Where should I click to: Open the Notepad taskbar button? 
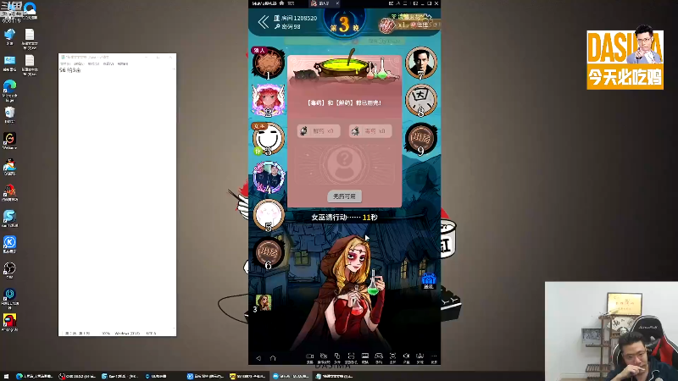pyautogui.click(x=333, y=376)
